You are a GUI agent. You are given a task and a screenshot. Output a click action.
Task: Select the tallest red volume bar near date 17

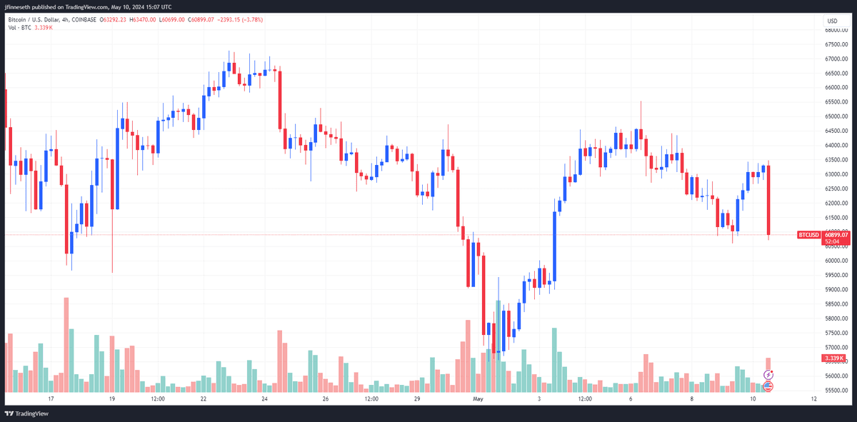66,344
